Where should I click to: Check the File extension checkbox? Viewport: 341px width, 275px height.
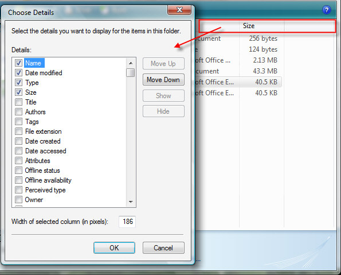[19, 131]
